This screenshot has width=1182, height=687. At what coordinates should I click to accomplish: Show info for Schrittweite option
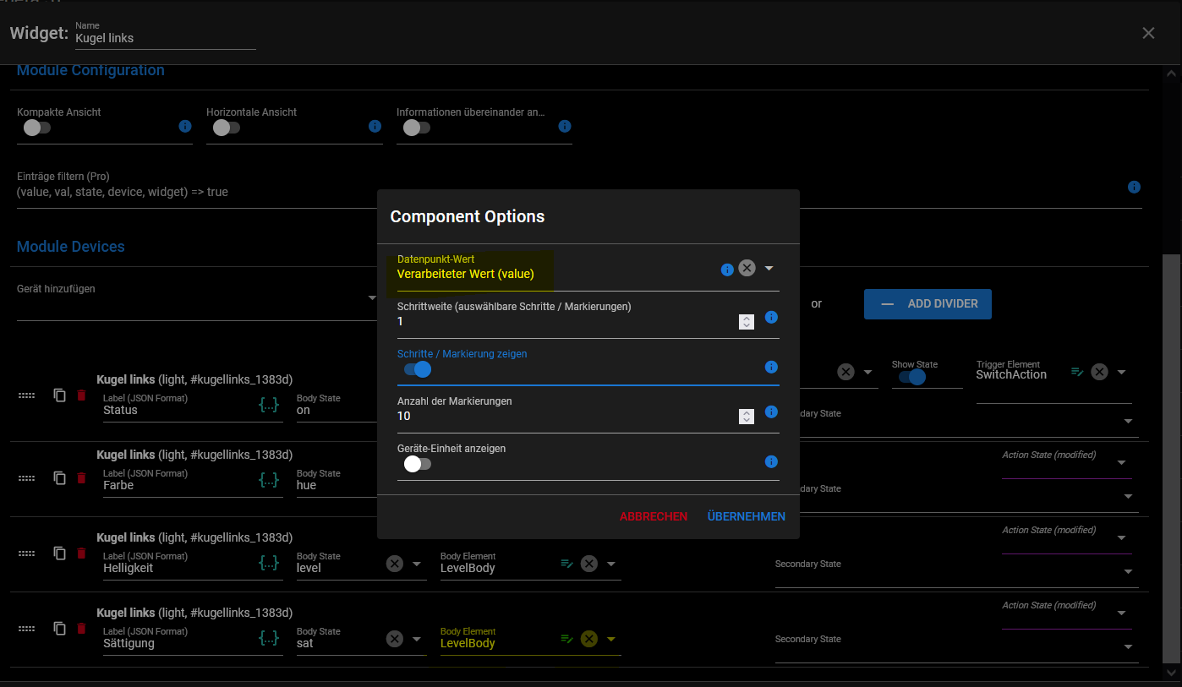771,317
